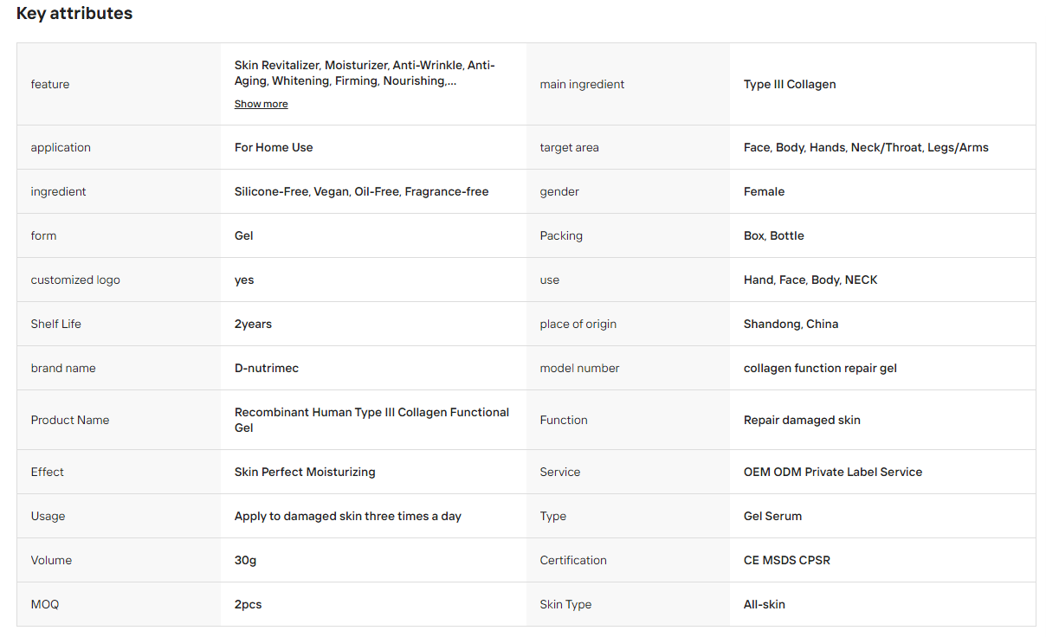This screenshot has height=637, width=1046.
Task: Click the Key attributes heading
Action: [x=74, y=14]
